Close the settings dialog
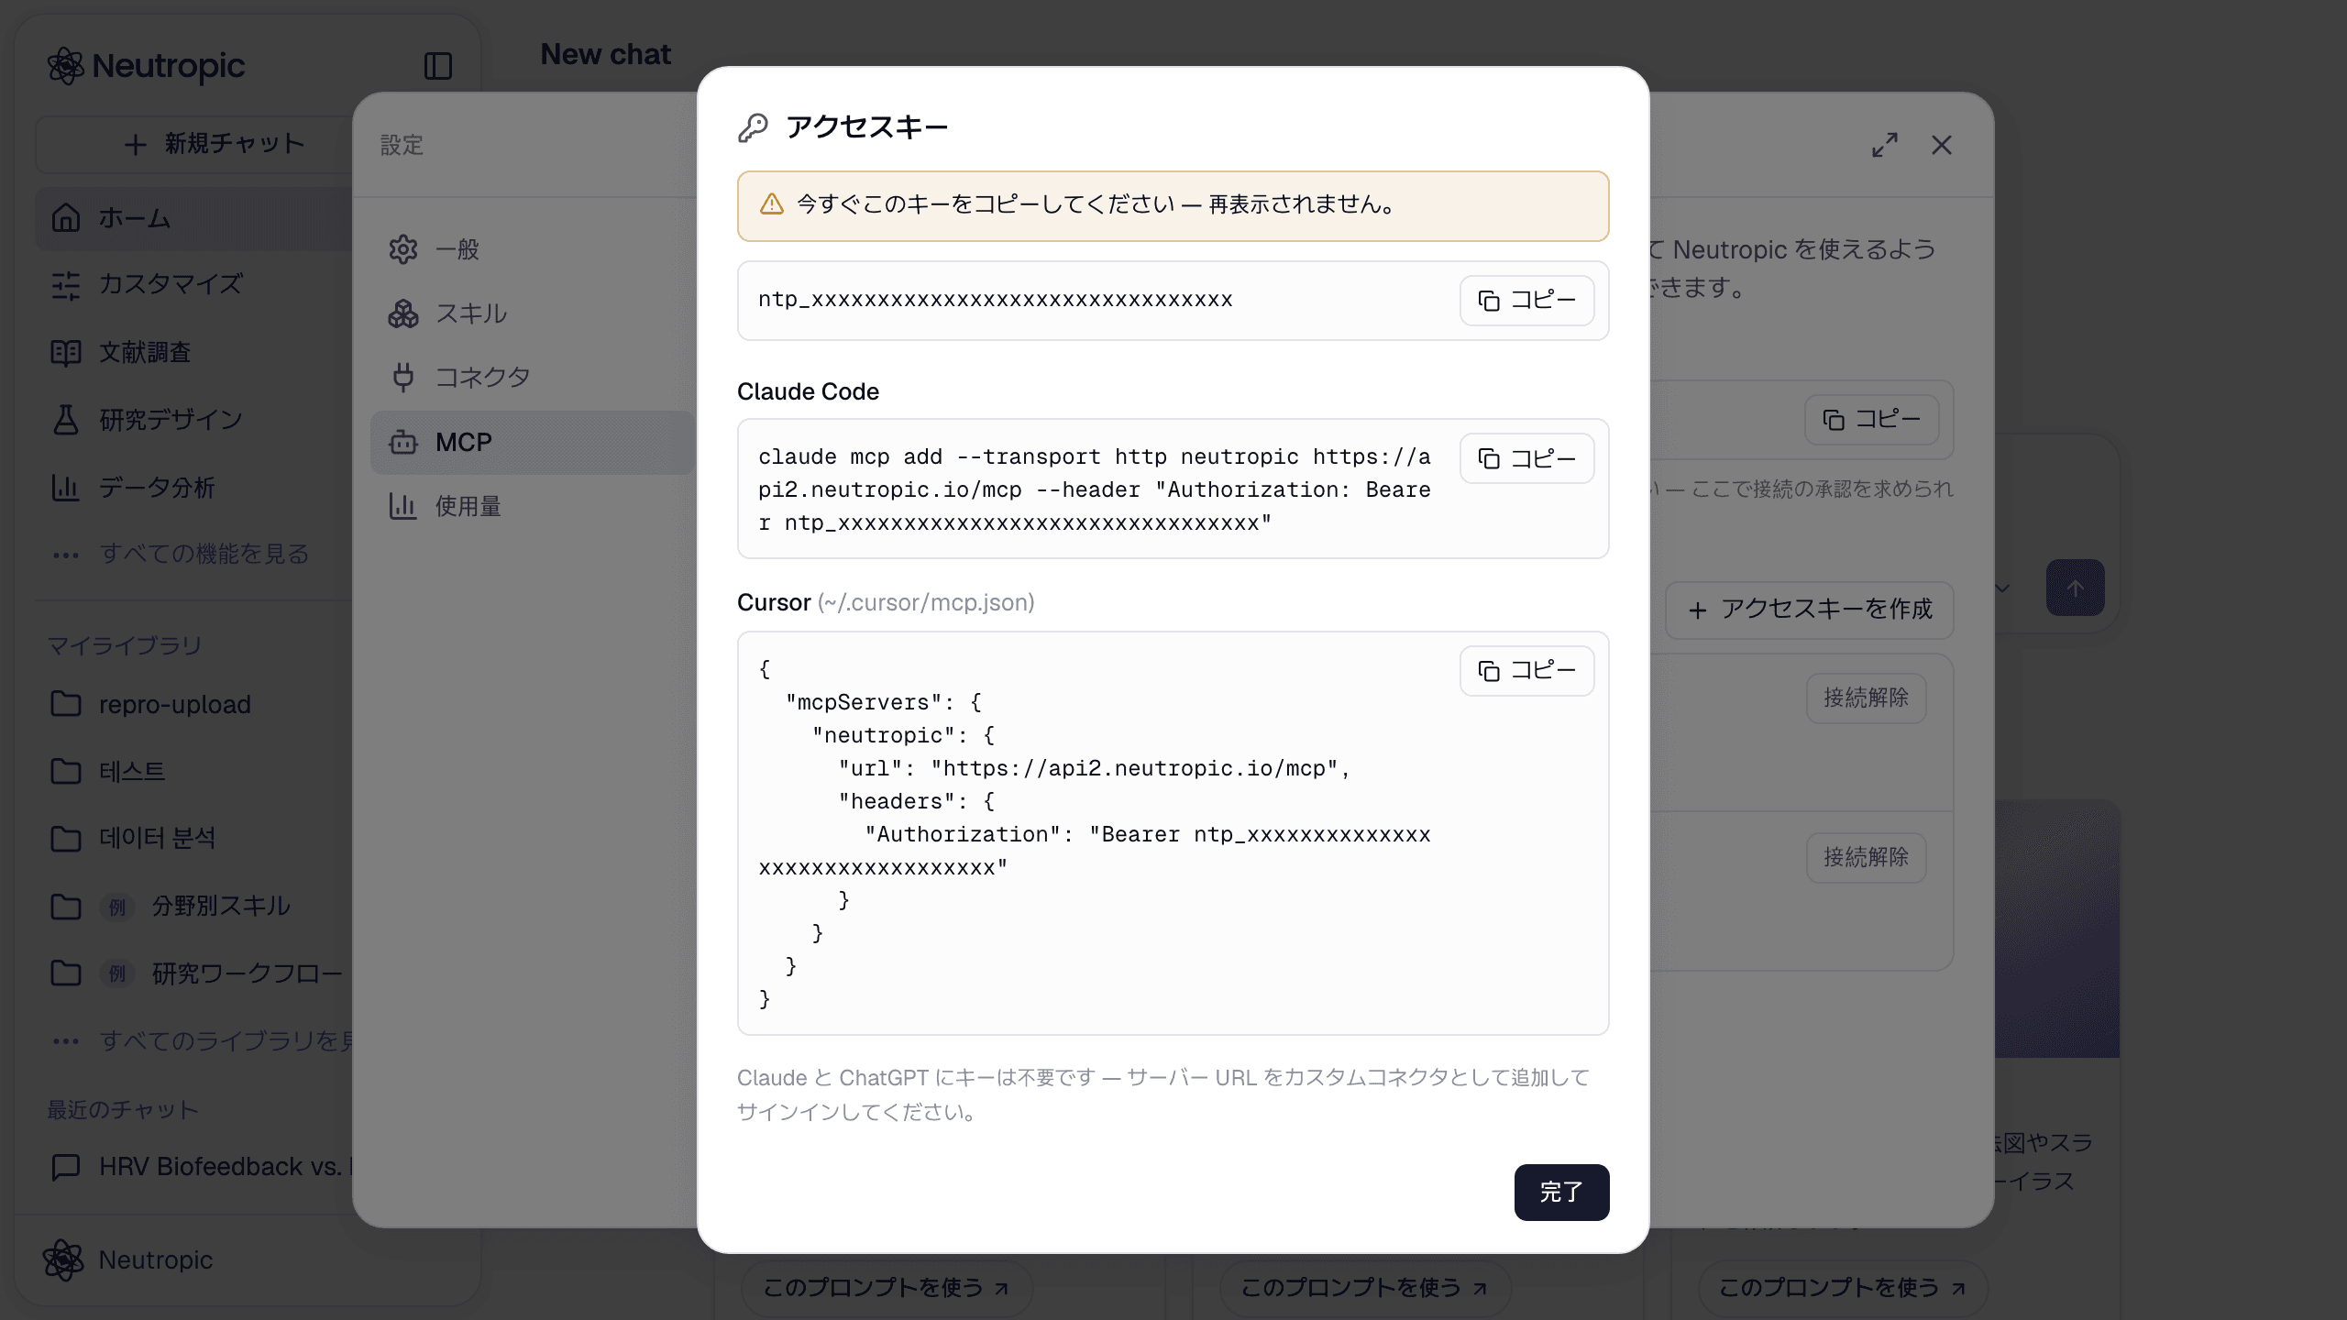Image resolution: width=2347 pixels, height=1320 pixels. pyautogui.click(x=1942, y=145)
